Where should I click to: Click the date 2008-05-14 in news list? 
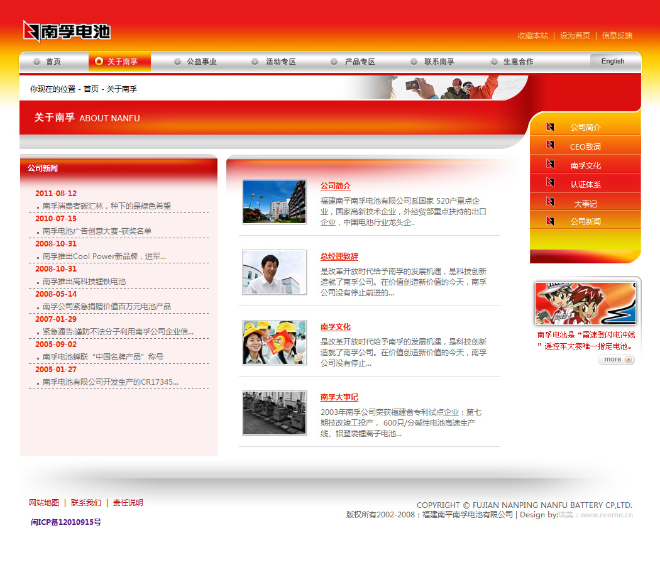(56, 294)
